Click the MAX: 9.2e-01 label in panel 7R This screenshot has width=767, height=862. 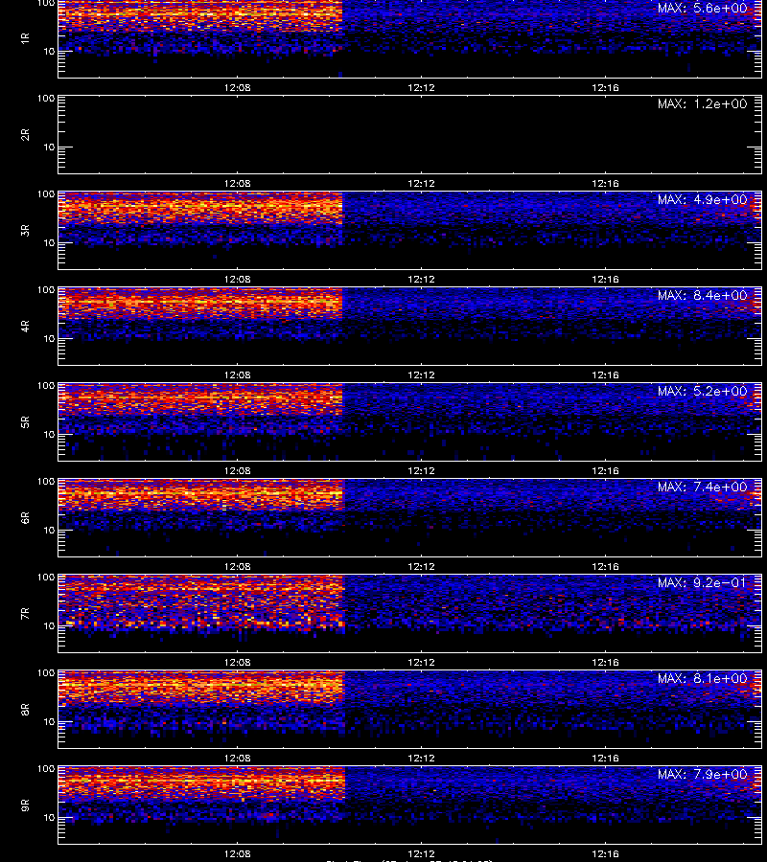point(702,582)
